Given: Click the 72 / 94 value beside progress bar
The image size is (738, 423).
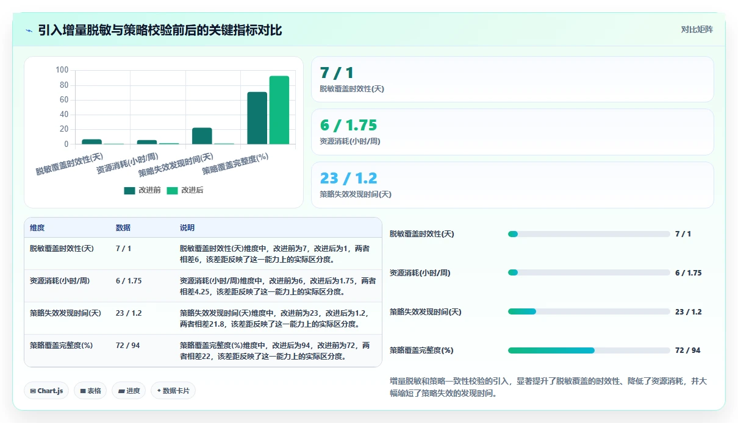Looking at the screenshot, I should [687, 350].
